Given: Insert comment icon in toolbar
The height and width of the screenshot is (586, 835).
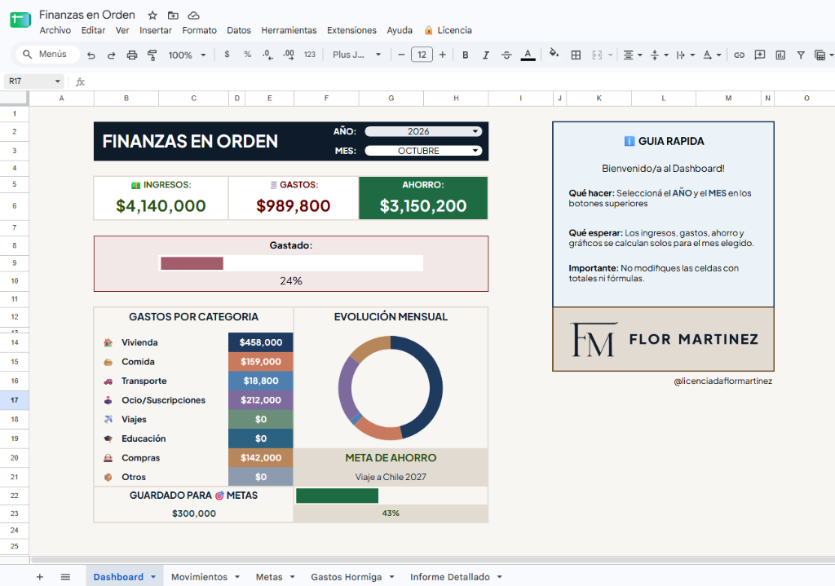Looking at the screenshot, I should (x=759, y=55).
